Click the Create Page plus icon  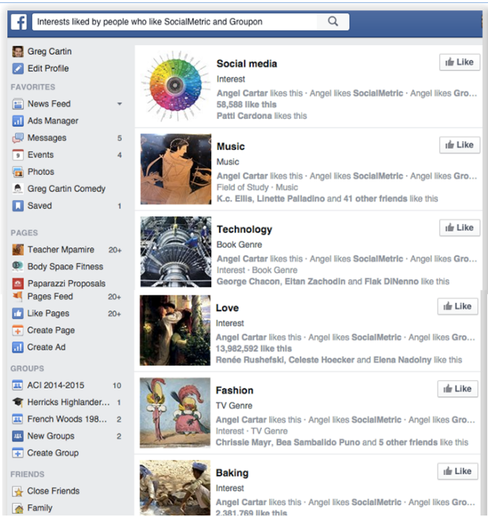coord(18,330)
